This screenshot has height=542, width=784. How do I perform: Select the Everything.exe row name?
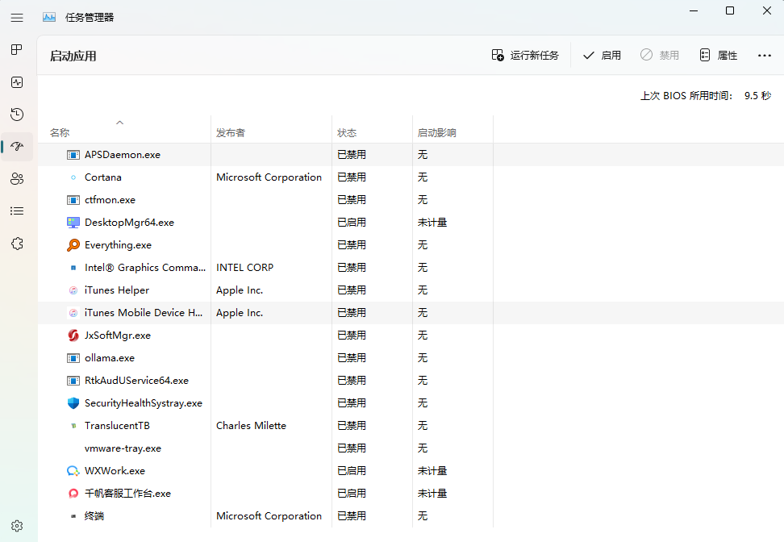coord(118,245)
